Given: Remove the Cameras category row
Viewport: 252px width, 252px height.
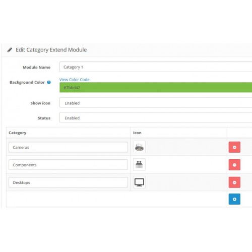Looking at the screenshot, I should coord(234,147).
